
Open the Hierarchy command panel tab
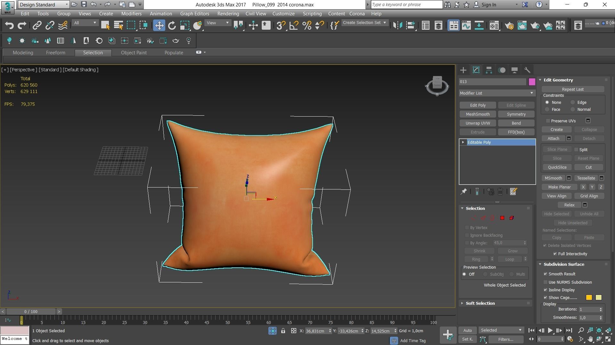(x=489, y=70)
